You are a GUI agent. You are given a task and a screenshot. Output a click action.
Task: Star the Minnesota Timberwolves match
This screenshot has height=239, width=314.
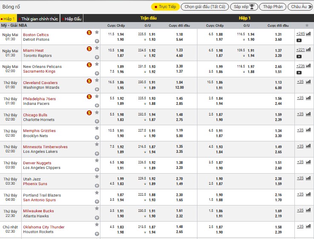coord(97,144)
